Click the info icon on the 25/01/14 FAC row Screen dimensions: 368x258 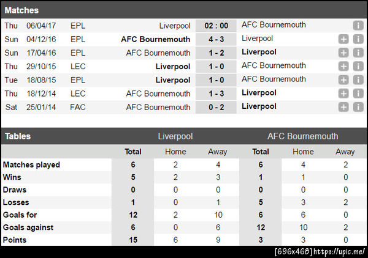(x=358, y=107)
